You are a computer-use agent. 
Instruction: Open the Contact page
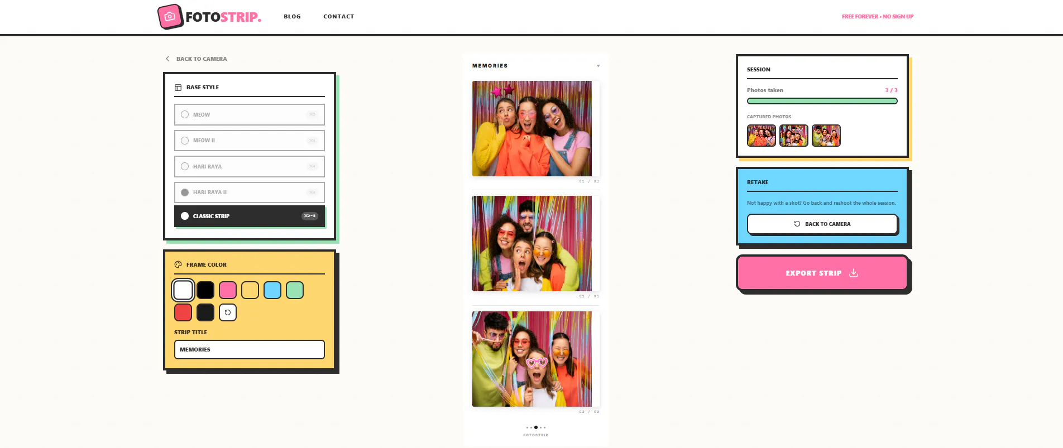339,17
